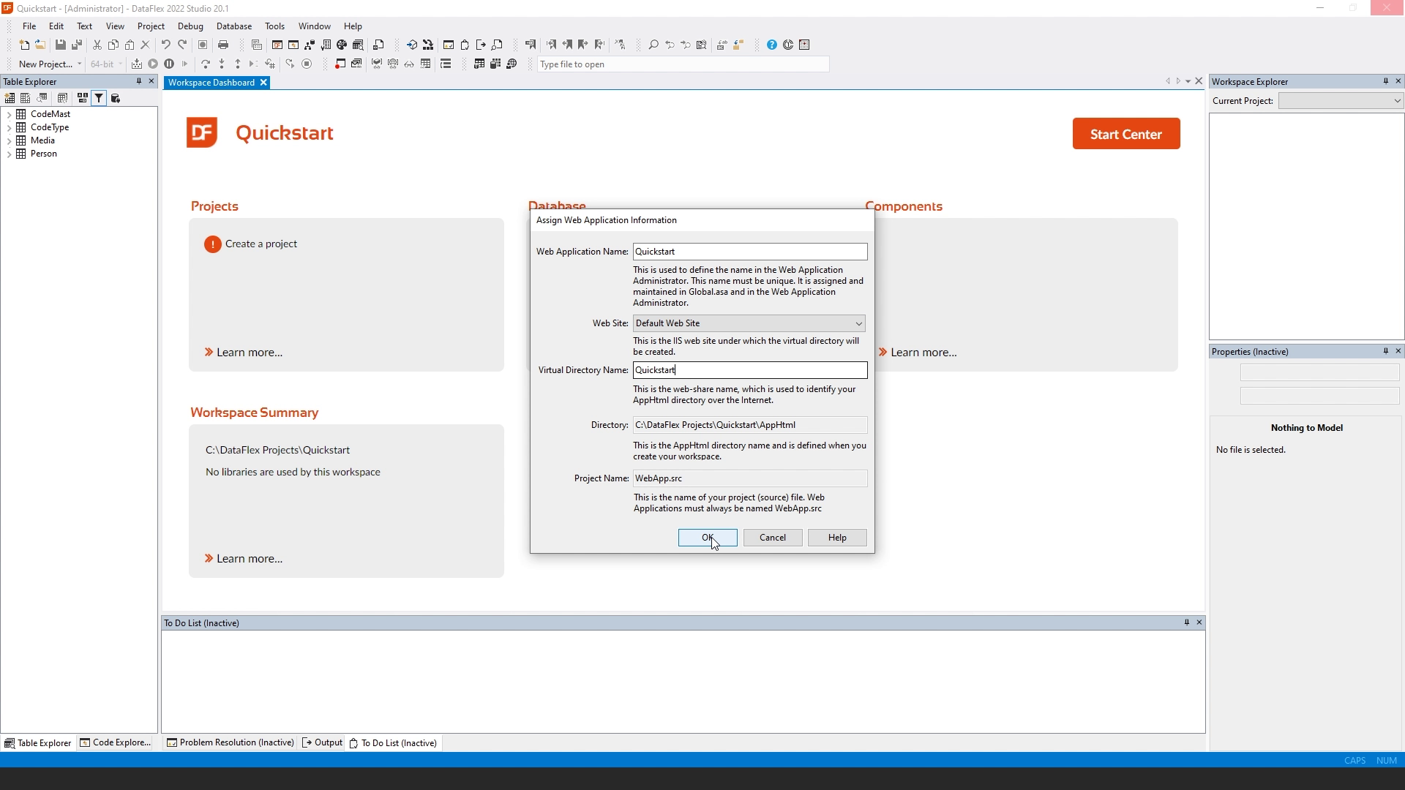Click Learn more under Projects
The image size is (1405, 790).
[250, 353]
